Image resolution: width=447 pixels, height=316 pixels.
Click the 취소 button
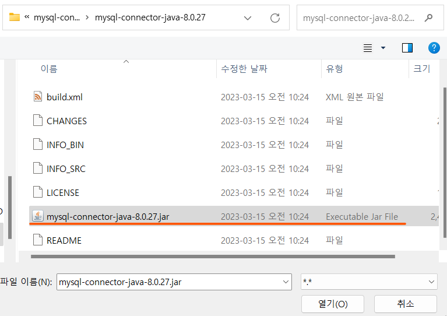coord(406,304)
